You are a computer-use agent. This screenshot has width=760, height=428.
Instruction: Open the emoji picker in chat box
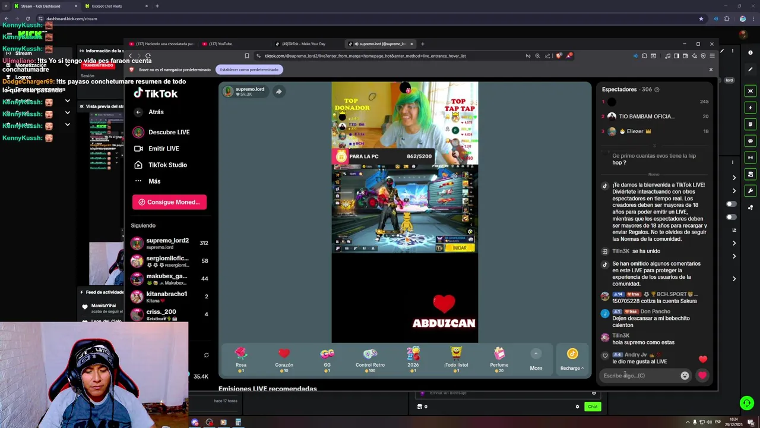[685, 376]
